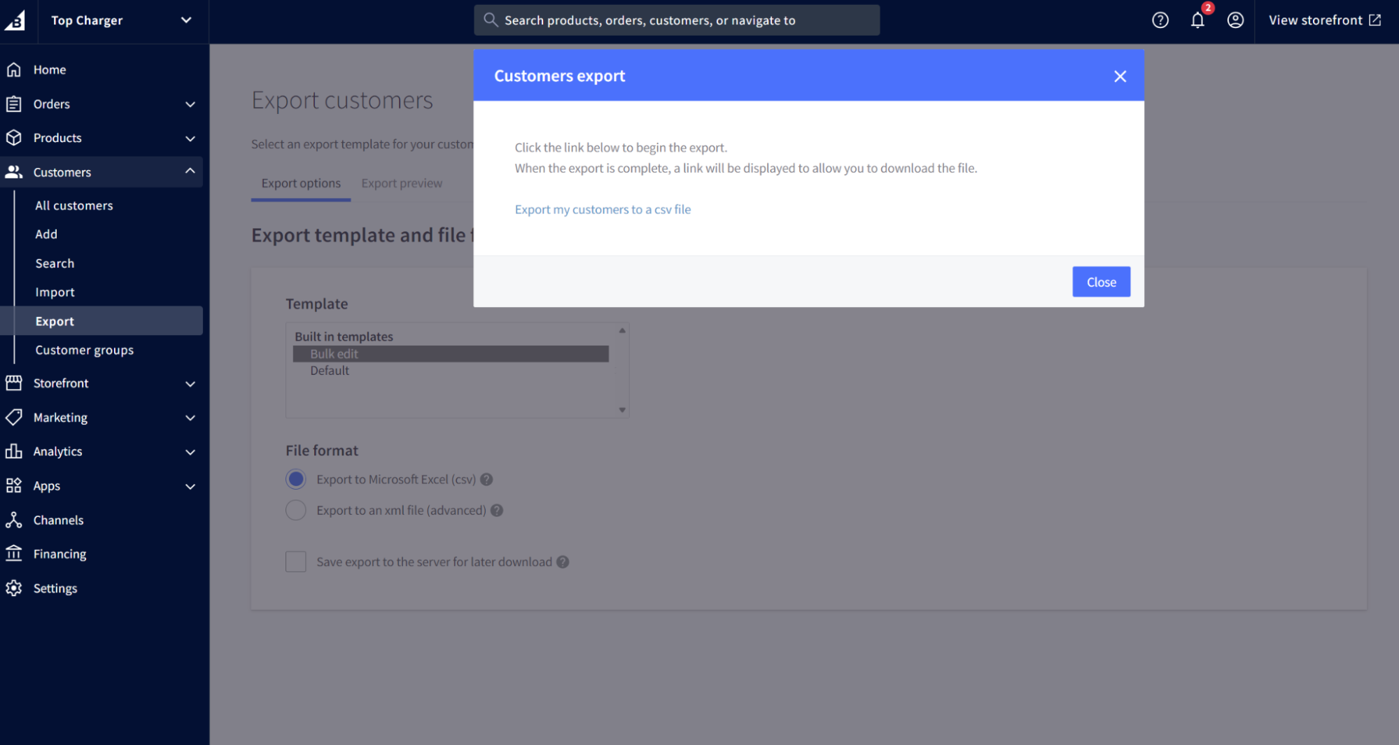Switch to the Export preview tab
The height and width of the screenshot is (745, 1399).
coord(401,183)
